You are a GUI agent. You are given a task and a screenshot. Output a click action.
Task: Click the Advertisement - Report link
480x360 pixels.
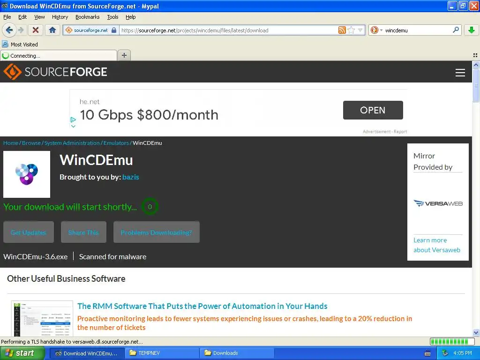tap(385, 132)
